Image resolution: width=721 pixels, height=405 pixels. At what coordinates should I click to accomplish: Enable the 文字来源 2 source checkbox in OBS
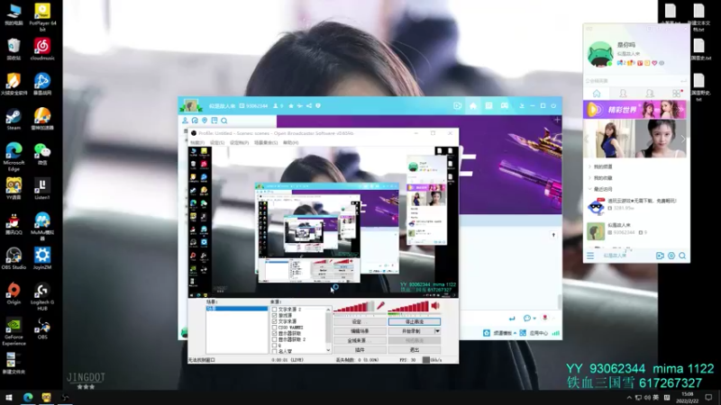click(275, 310)
